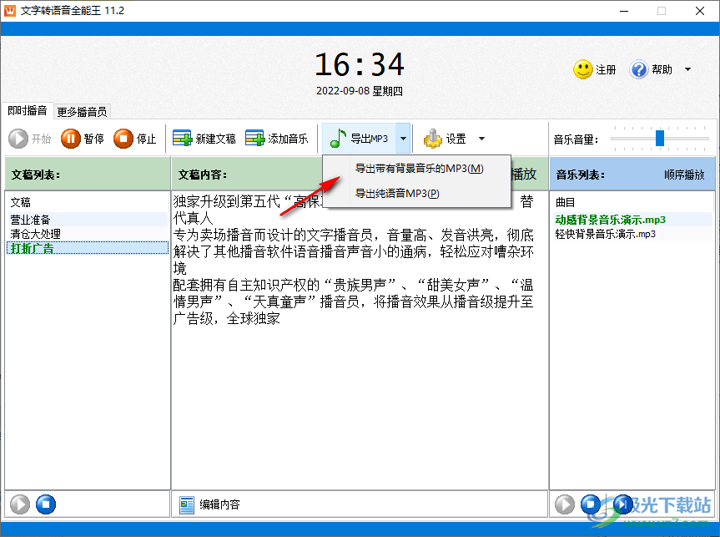
Task: Click the 注册 smiley register icon
Action: pyautogui.click(x=583, y=69)
